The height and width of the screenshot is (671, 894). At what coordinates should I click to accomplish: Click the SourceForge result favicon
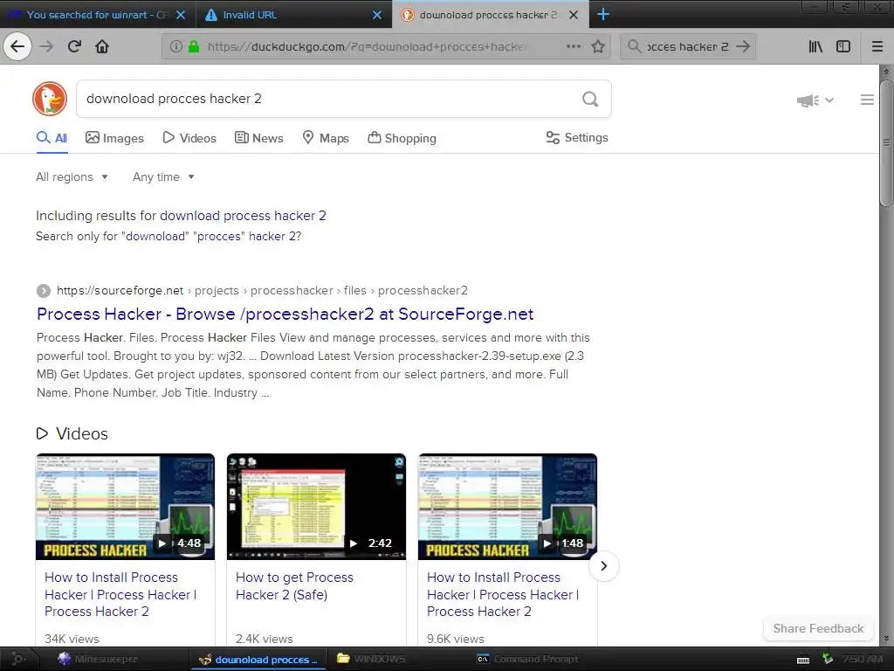pos(44,291)
